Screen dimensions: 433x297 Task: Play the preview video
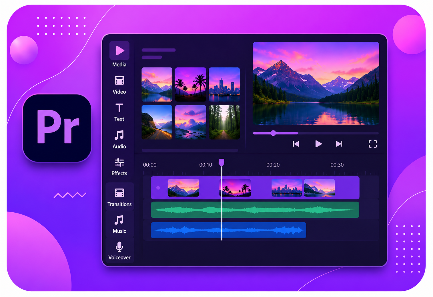coord(318,144)
